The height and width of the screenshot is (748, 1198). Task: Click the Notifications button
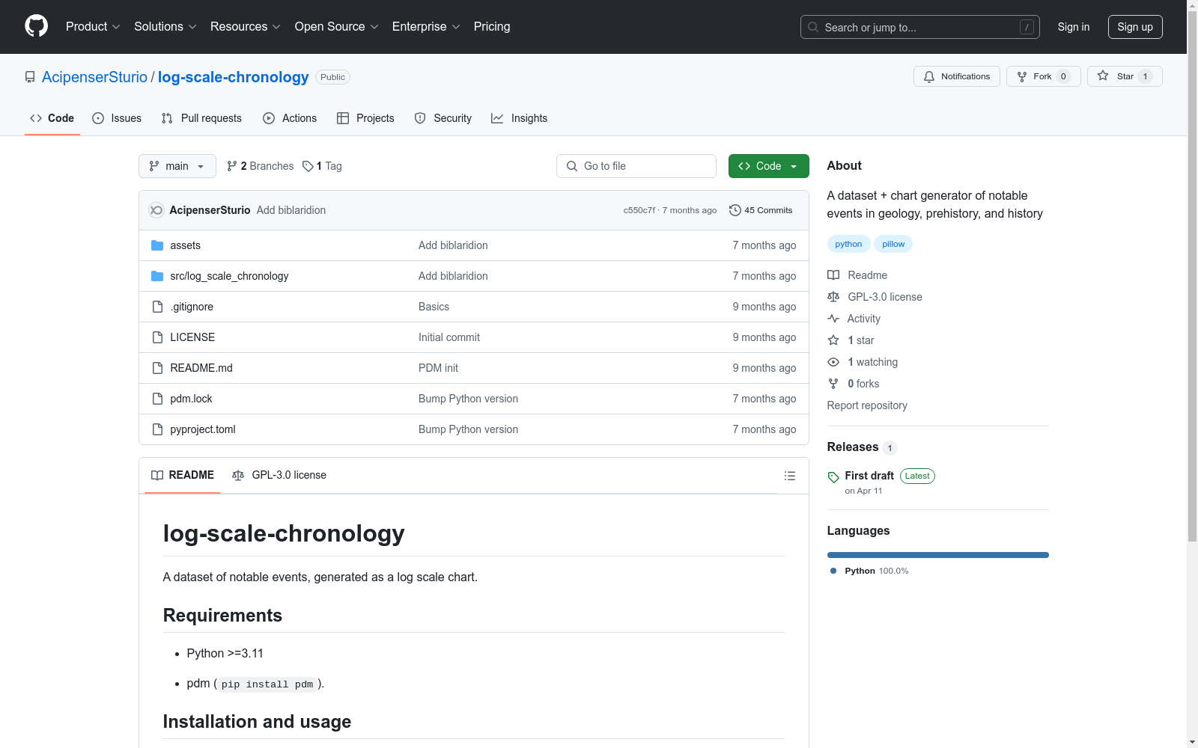957,76
